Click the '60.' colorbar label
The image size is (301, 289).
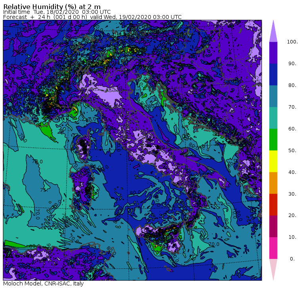[x=292, y=129]
